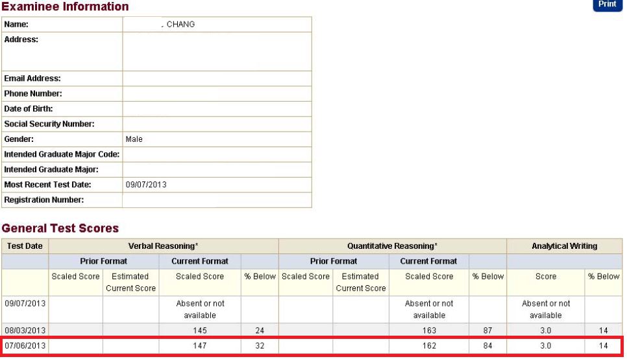This screenshot has width=627, height=359.
Task: Click the Intended Graduate Major Code: label
Action: [x=62, y=154]
